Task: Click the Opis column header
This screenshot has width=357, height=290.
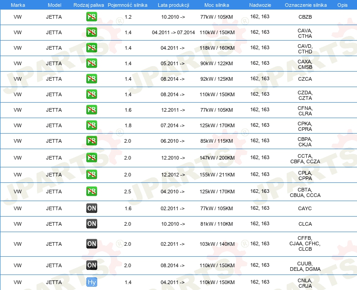Action: [342, 5]
